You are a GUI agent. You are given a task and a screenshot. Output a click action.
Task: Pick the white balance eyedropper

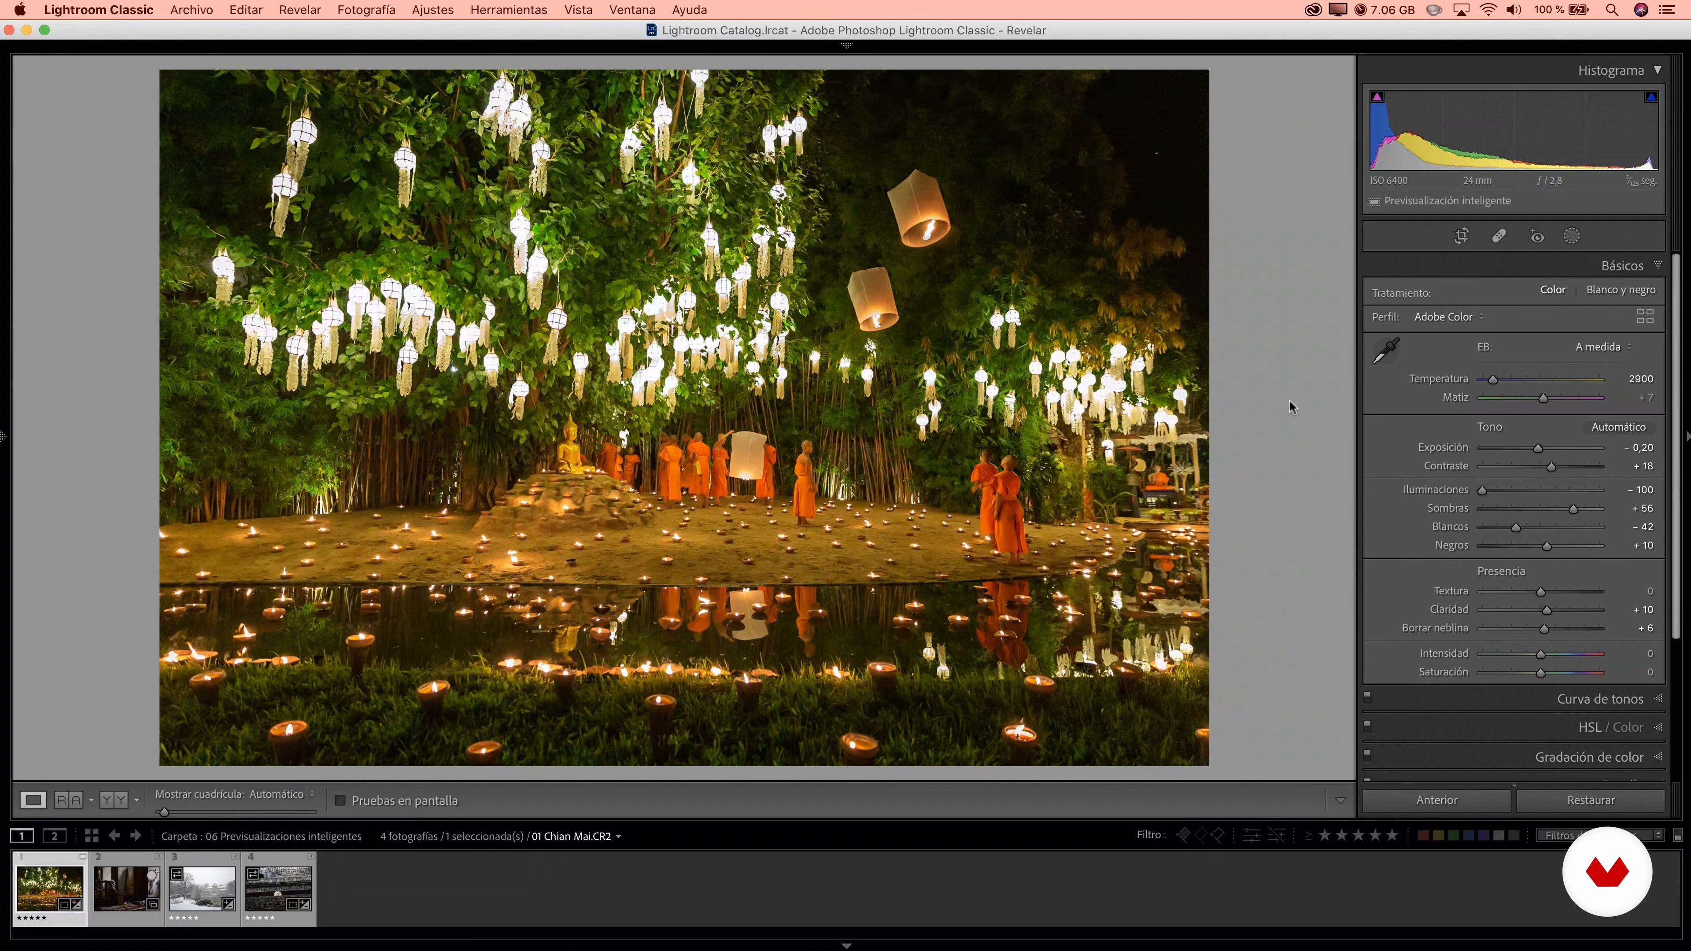pyautogui.click(x=1386, y=350)
